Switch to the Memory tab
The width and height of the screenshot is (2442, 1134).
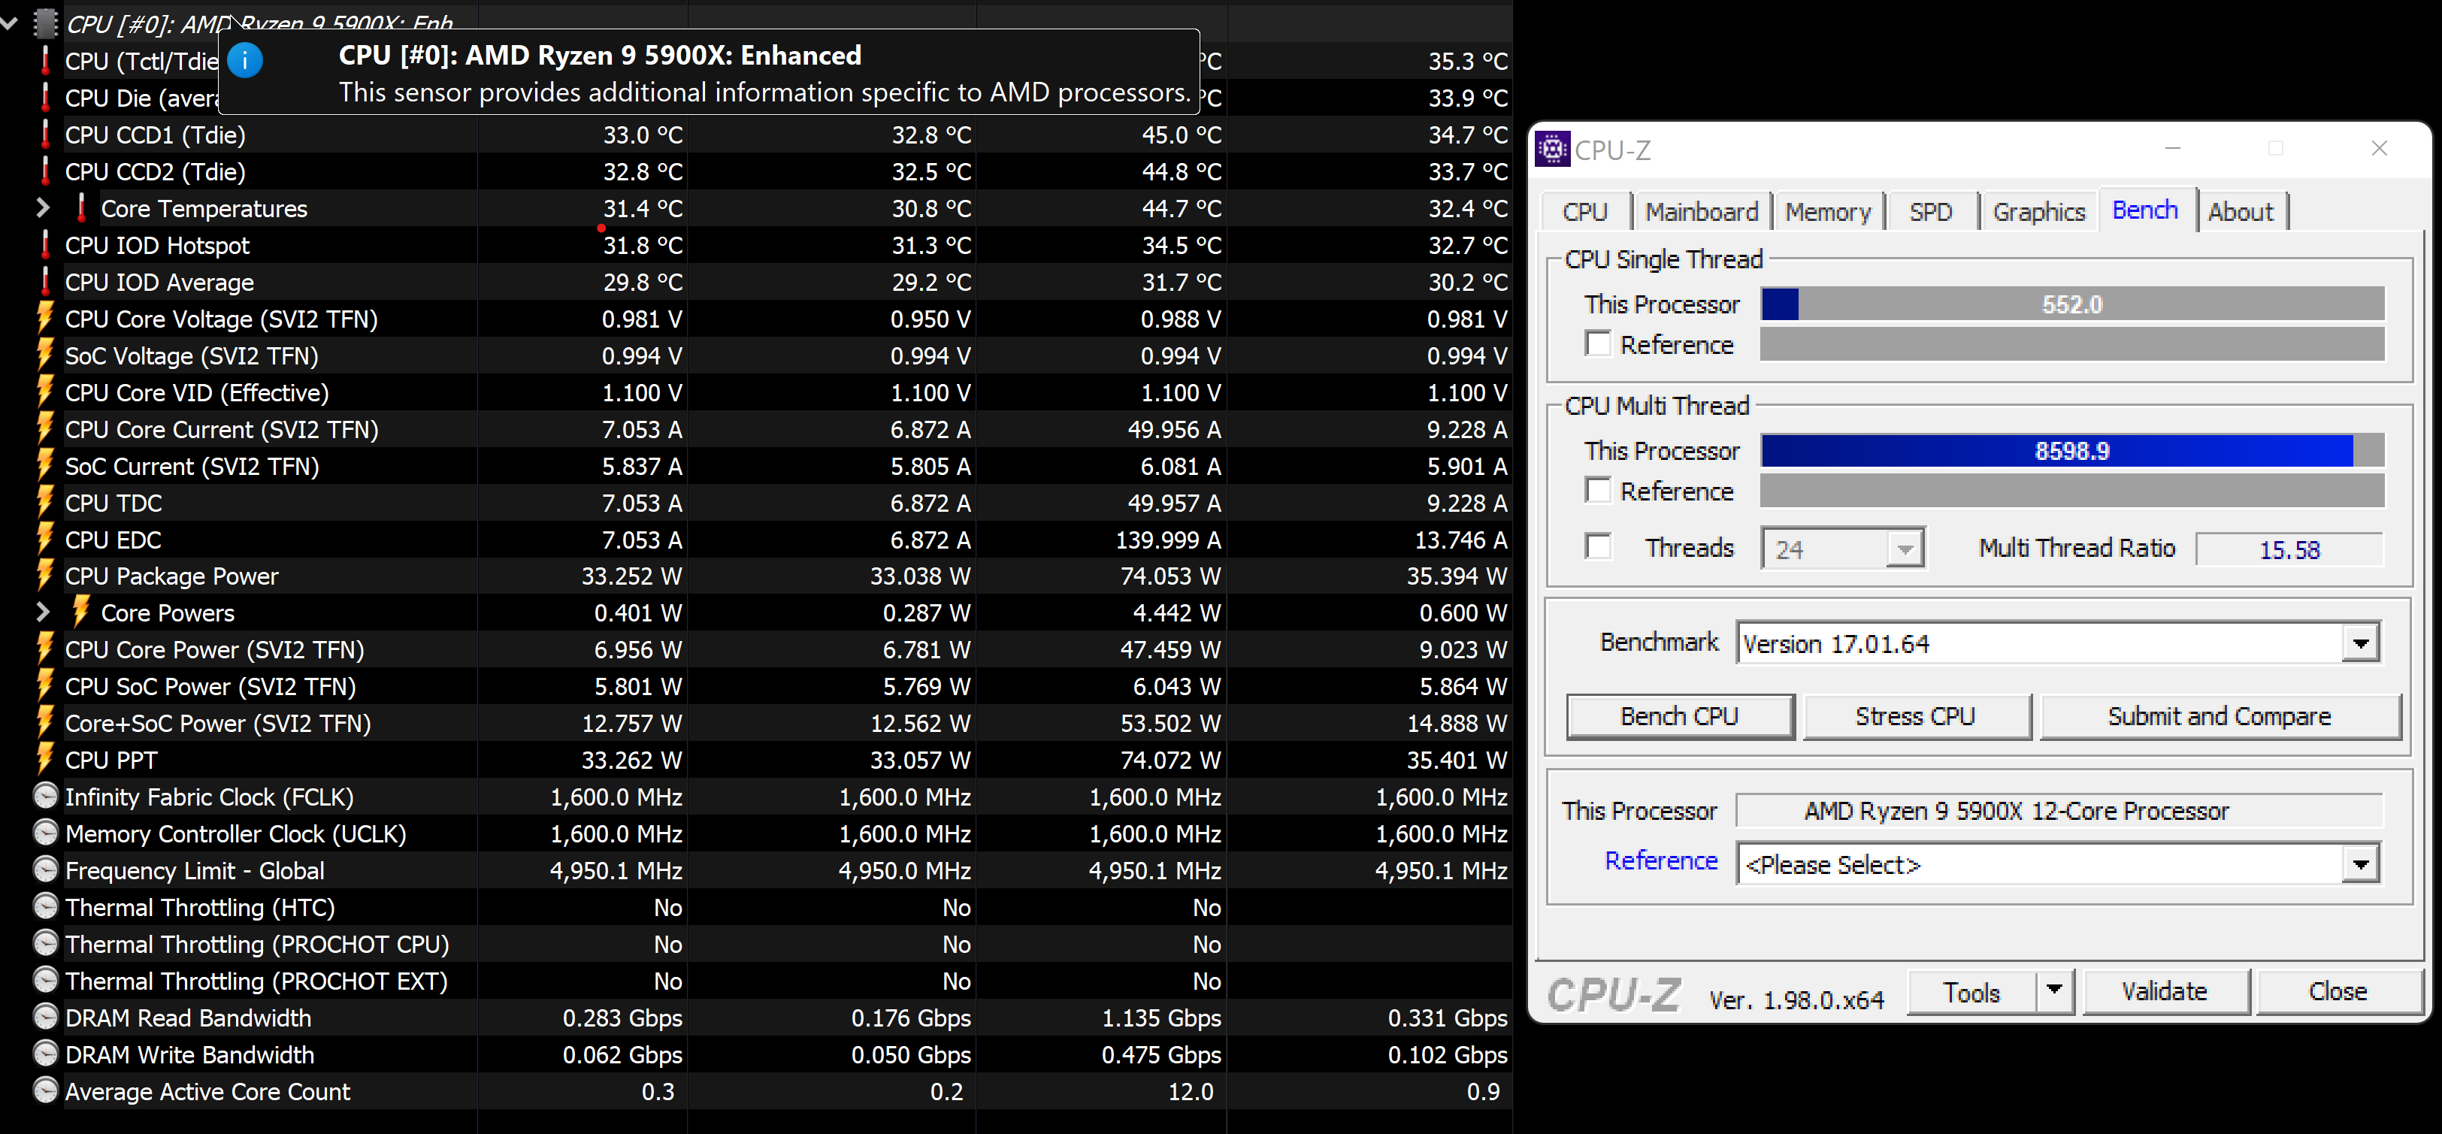point(1830,212)
